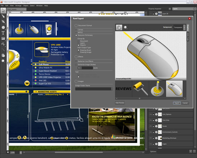Select the Resource Dictionary radio option

[76, 35]
